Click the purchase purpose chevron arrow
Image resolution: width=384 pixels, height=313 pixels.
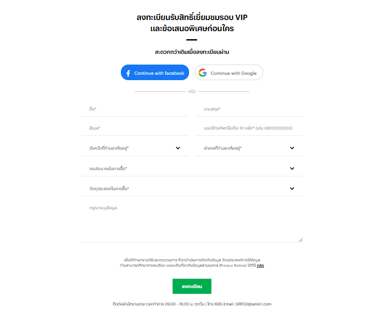[292, 188]
